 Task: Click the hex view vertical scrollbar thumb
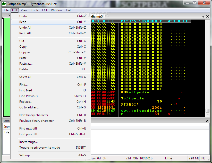click(x=208, y=110)
